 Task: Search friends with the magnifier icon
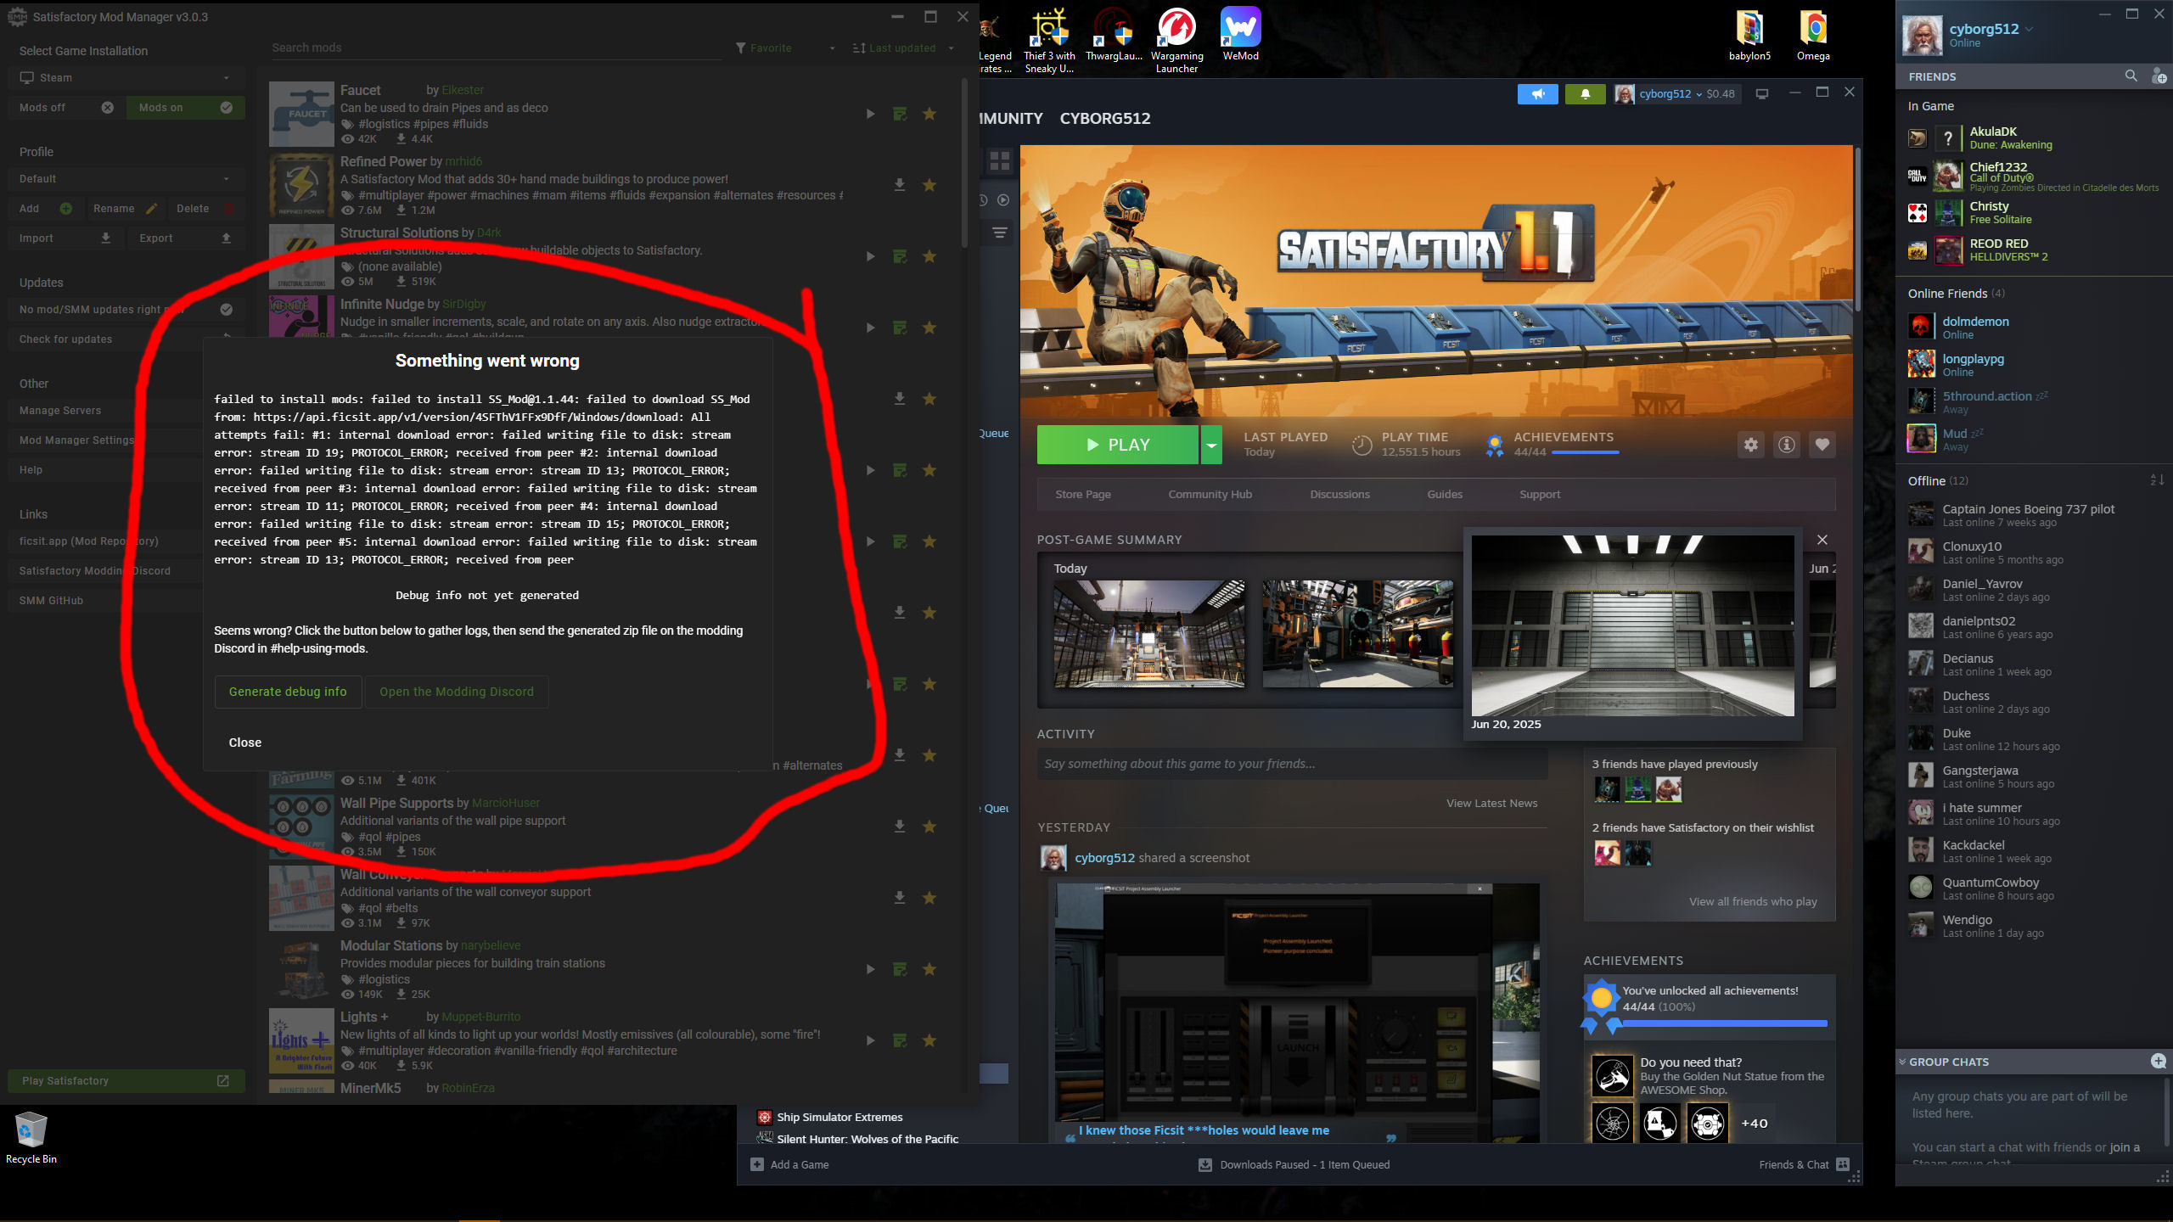(2131, 76)
